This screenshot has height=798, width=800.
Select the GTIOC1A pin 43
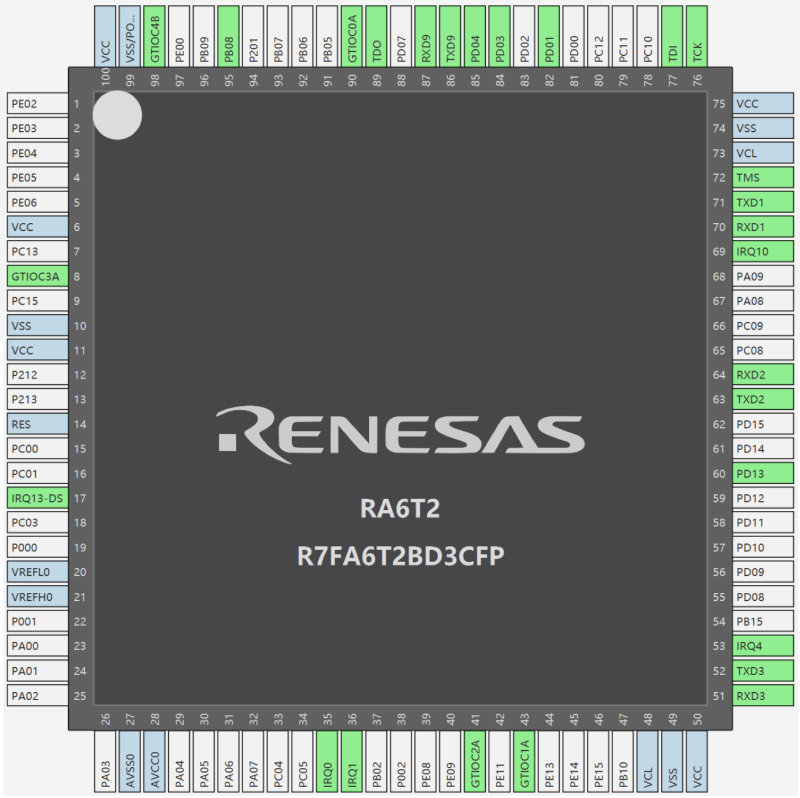coord(524,761)
